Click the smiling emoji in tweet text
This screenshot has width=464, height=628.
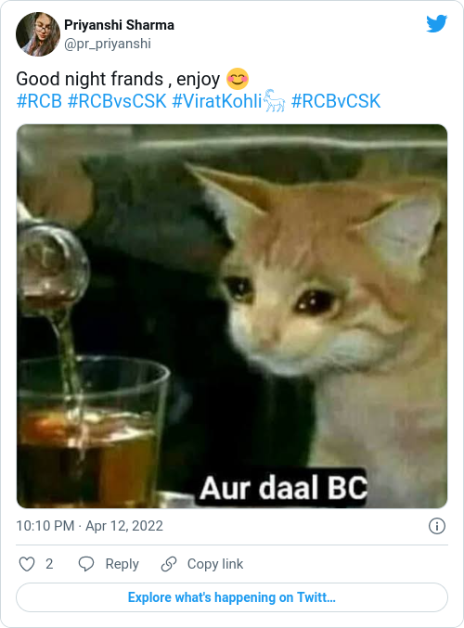click(238, 79)
